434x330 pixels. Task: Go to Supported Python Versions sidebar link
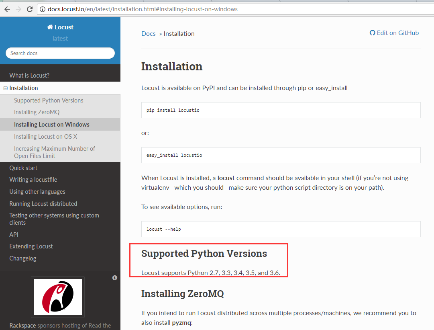point(49,100)
